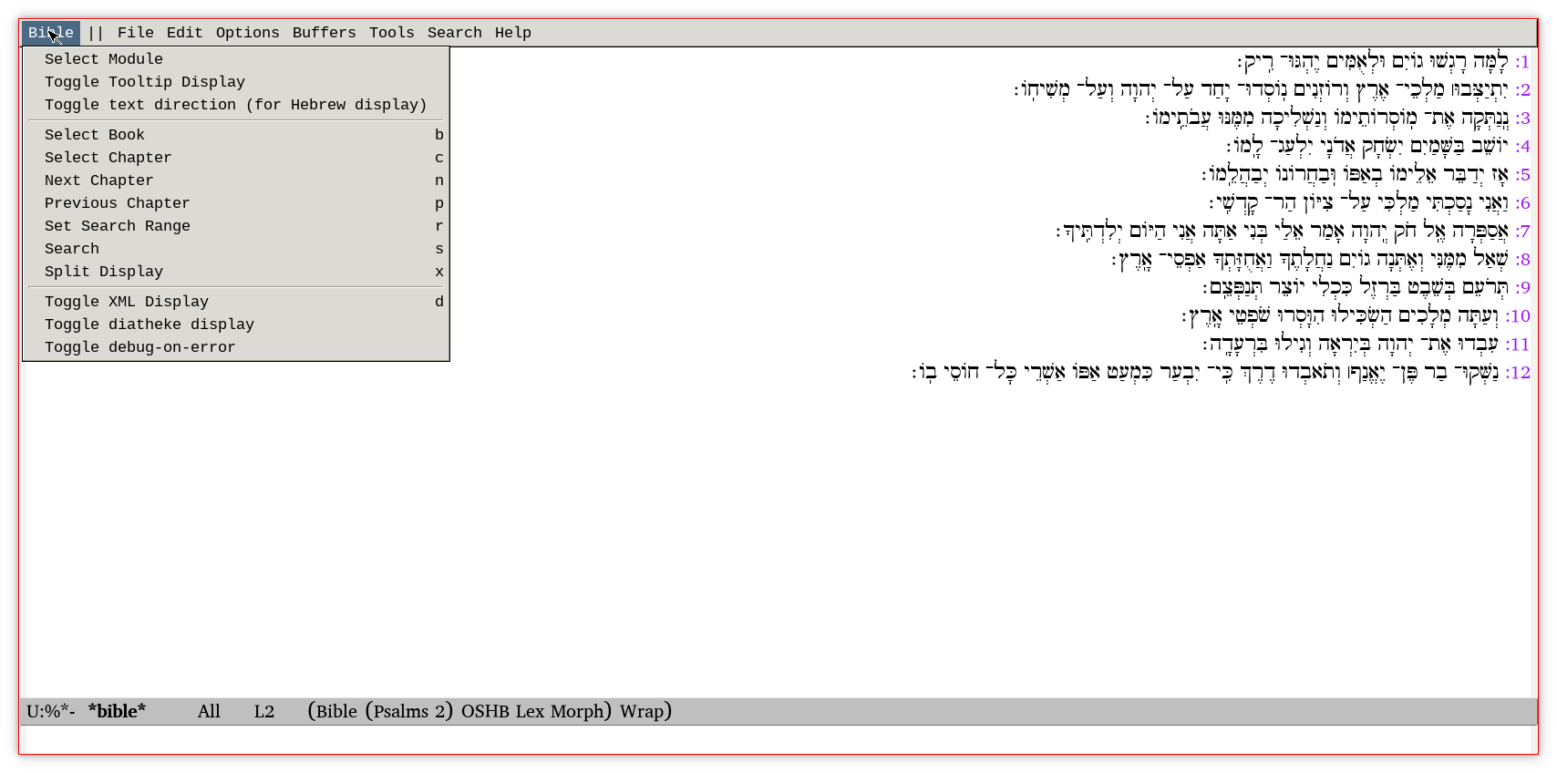Open the Tools menu

(x=391, y=33)
